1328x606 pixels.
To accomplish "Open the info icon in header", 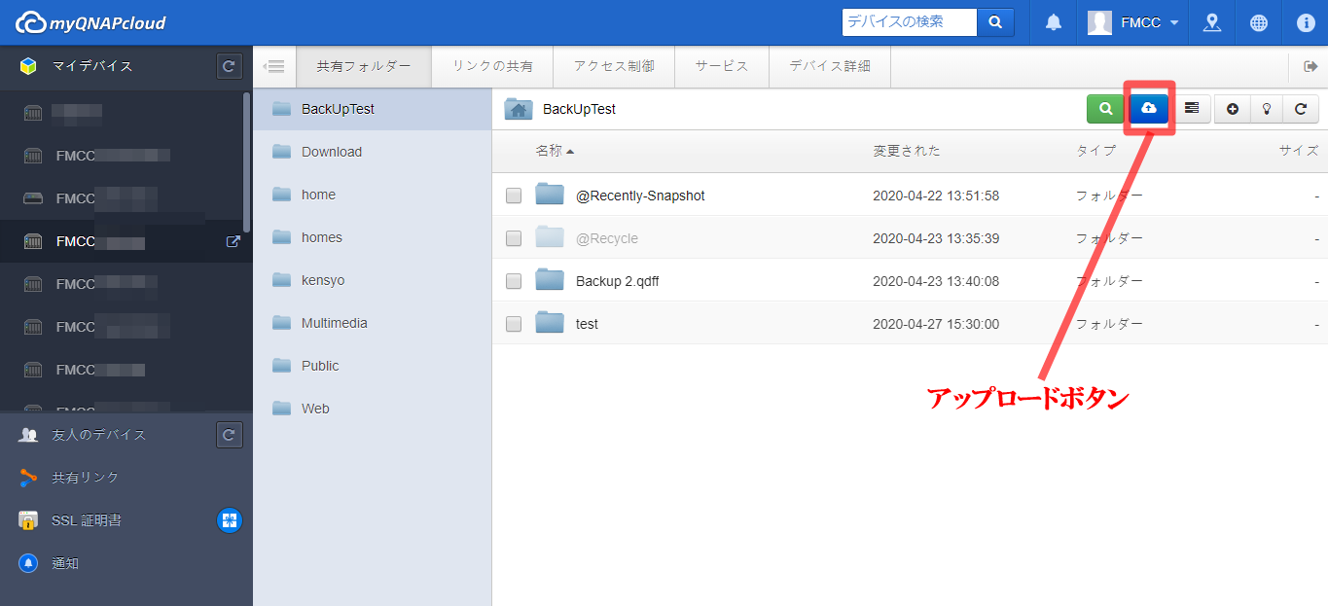I will [x=1306, y=22].
